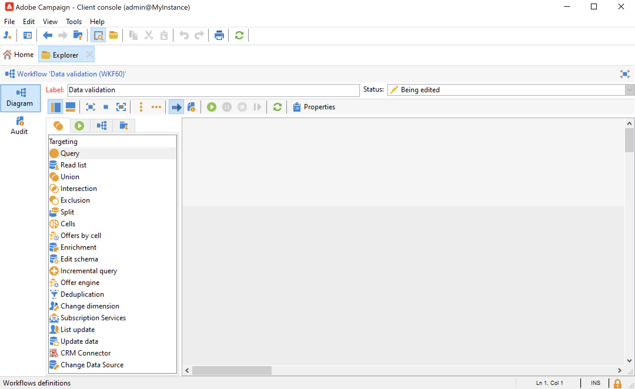Start the workflow with the green play button
635x389 pixels.
click(x=211, y=107)
